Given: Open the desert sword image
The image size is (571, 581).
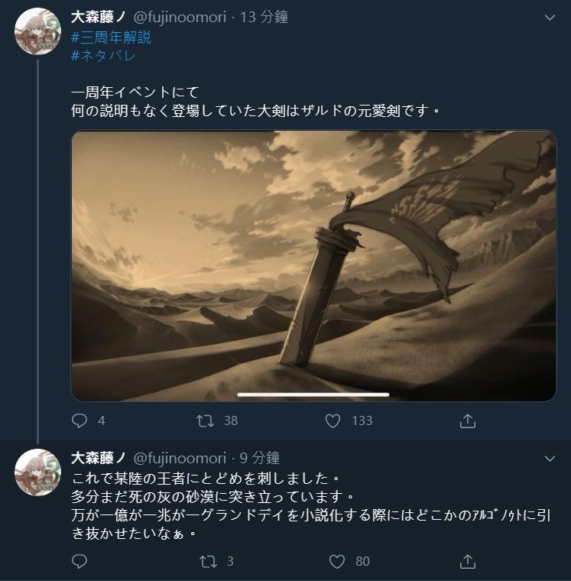Looking at the screenshot, I should tap(313, 266).
